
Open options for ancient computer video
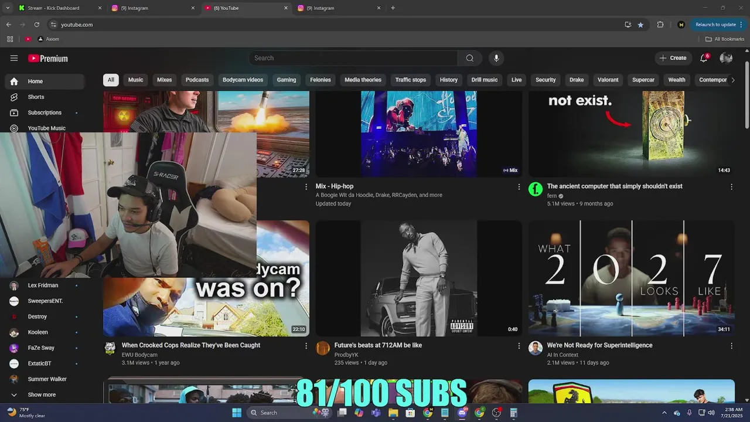(x=731, y=186)
